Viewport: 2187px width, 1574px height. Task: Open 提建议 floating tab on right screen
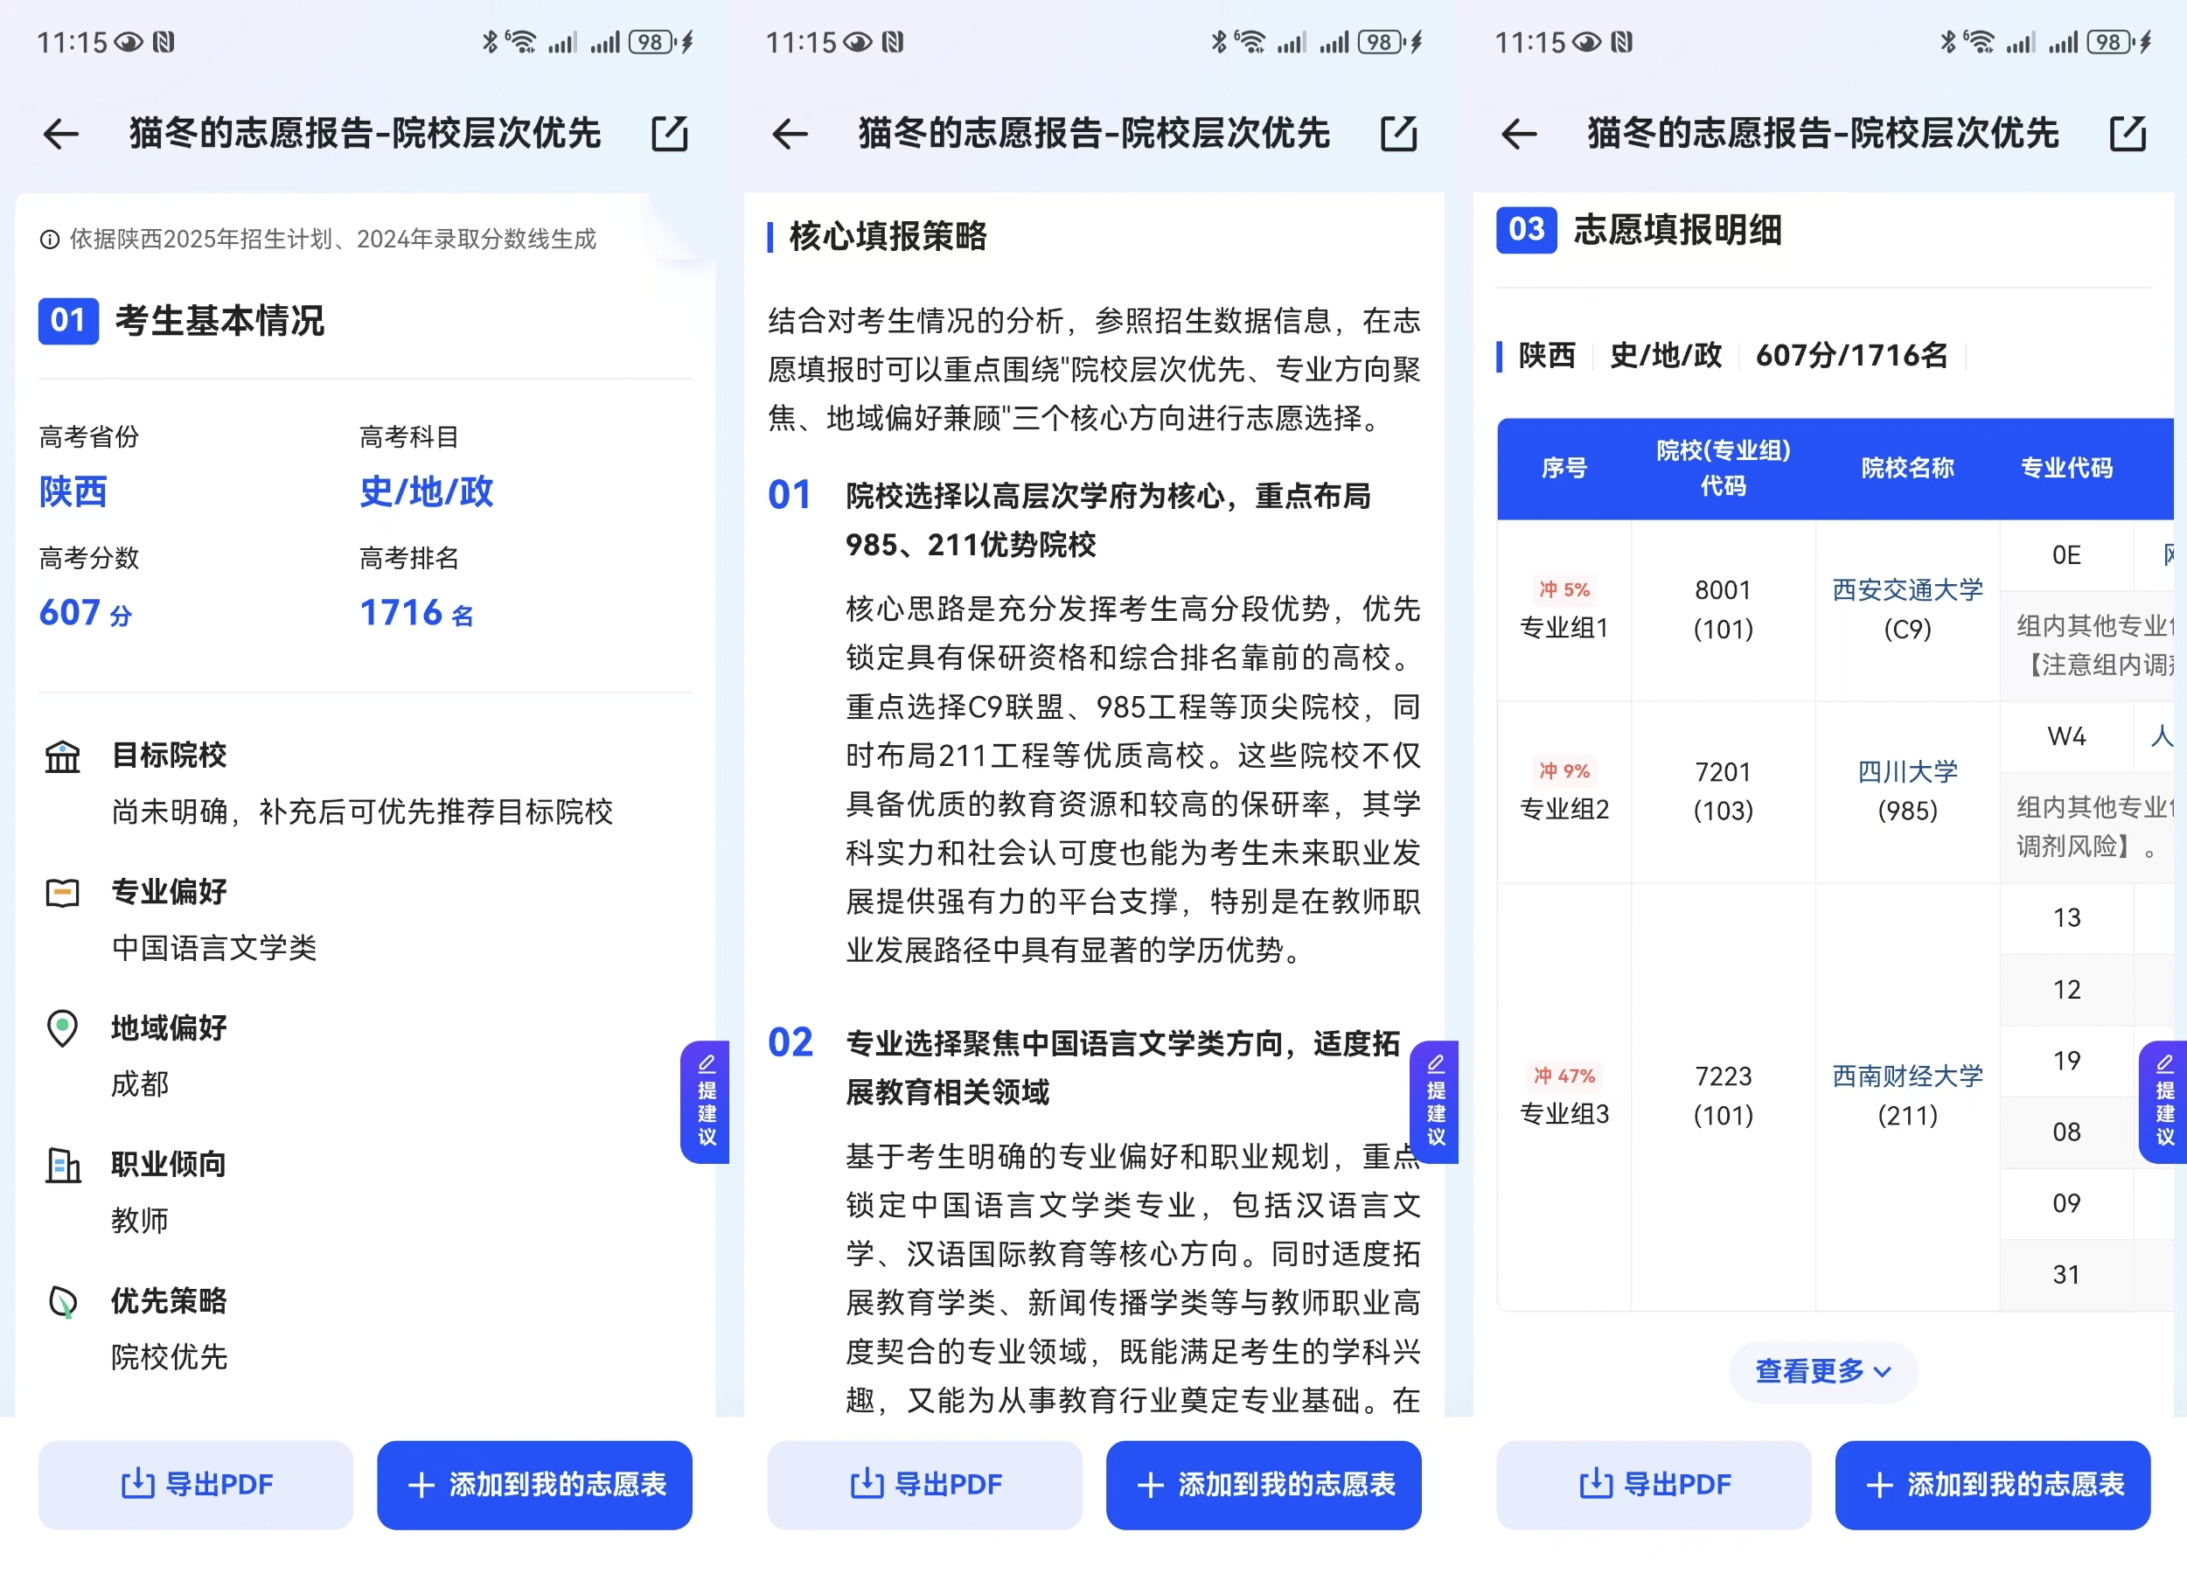(2164, 1102)
